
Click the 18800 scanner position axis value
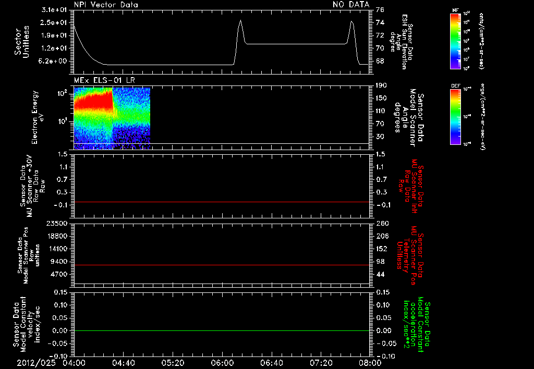pos(57,236)
